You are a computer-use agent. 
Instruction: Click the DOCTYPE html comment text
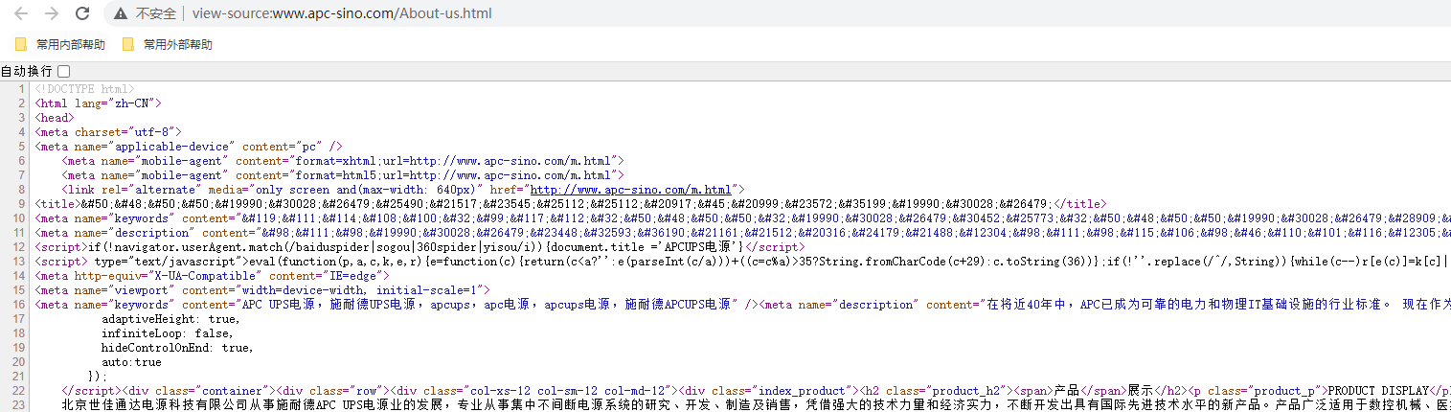(84, 89)
